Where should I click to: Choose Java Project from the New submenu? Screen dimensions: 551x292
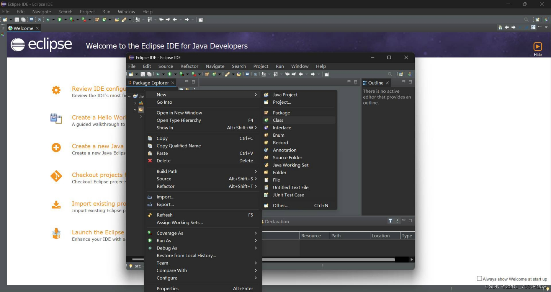[299, 94]
